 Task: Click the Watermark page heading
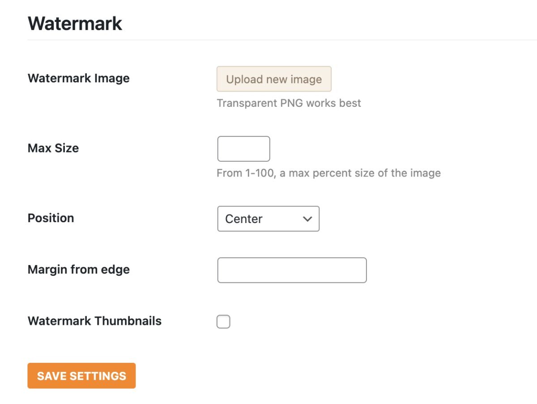[74, 23]
